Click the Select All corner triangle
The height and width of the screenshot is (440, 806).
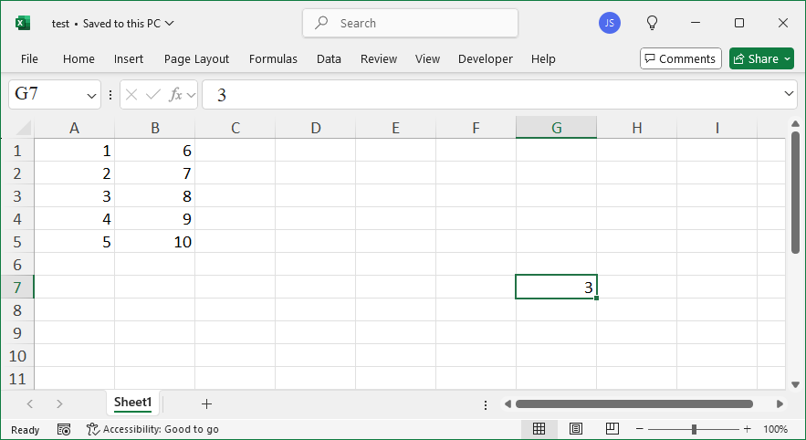(22, 128)
